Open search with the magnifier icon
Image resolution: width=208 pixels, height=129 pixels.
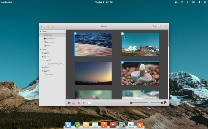(155, 26)
